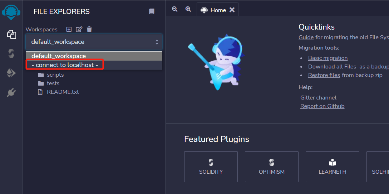Open the File Explorers sidebar icon

coord(11,34)
